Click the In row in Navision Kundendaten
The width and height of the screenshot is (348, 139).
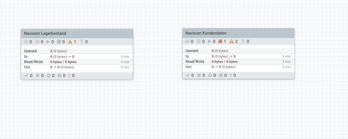[238, 56]
